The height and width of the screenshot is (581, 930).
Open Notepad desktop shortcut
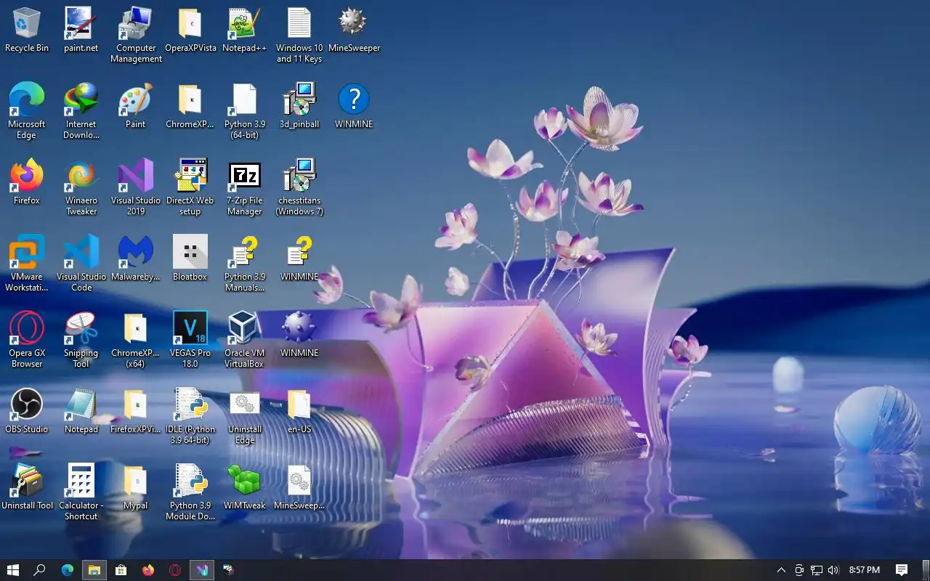tap(81, 411)
